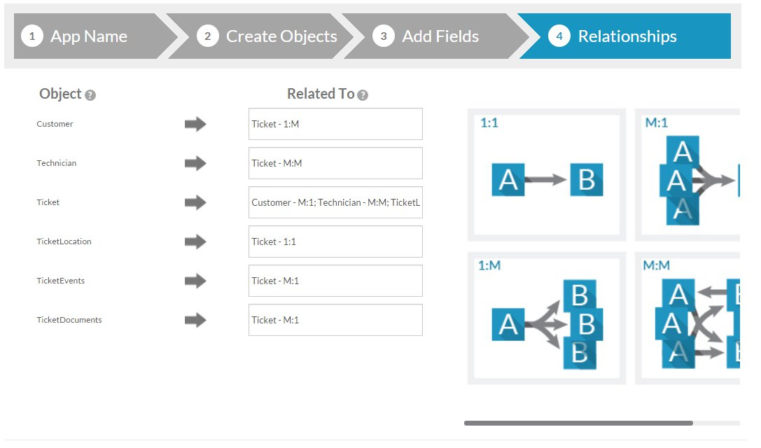Click the Customer Related To field

point(335,125)
